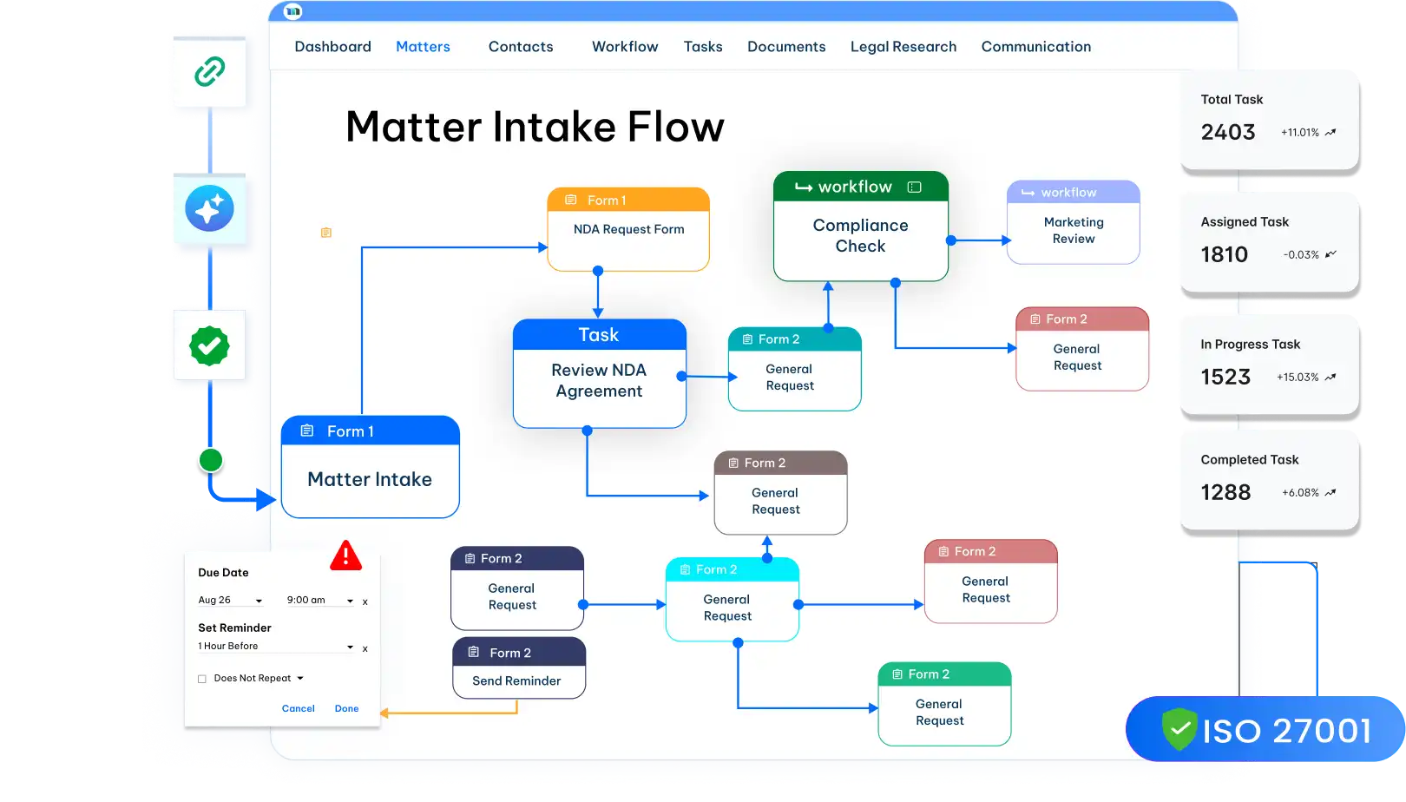Image resolution: width=1406 pixels, height=802 pixels.
Task: Click the green verified checkmark badge
Action: pos(209,345)
